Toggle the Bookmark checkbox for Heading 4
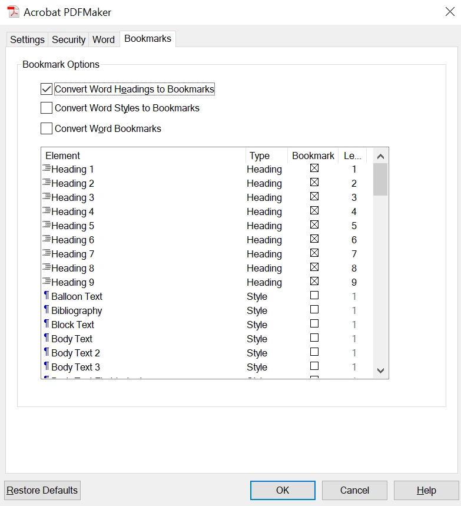The width and height of the screenshot is (461, 506). pos(314,211)
